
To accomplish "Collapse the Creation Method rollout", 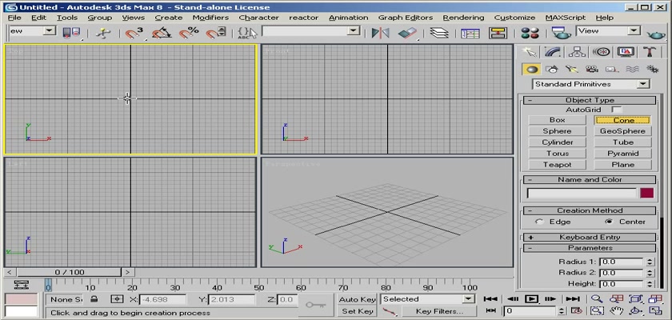I will 590,210.
